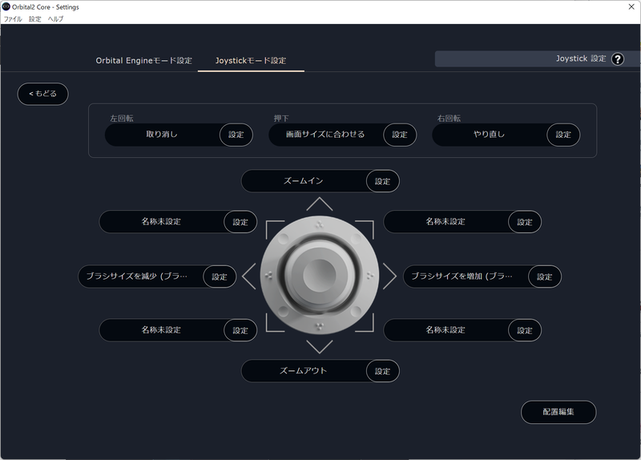Click the やり直し action field
The image size is (641, 460).
pyautogui.click(x=490, y=135)
